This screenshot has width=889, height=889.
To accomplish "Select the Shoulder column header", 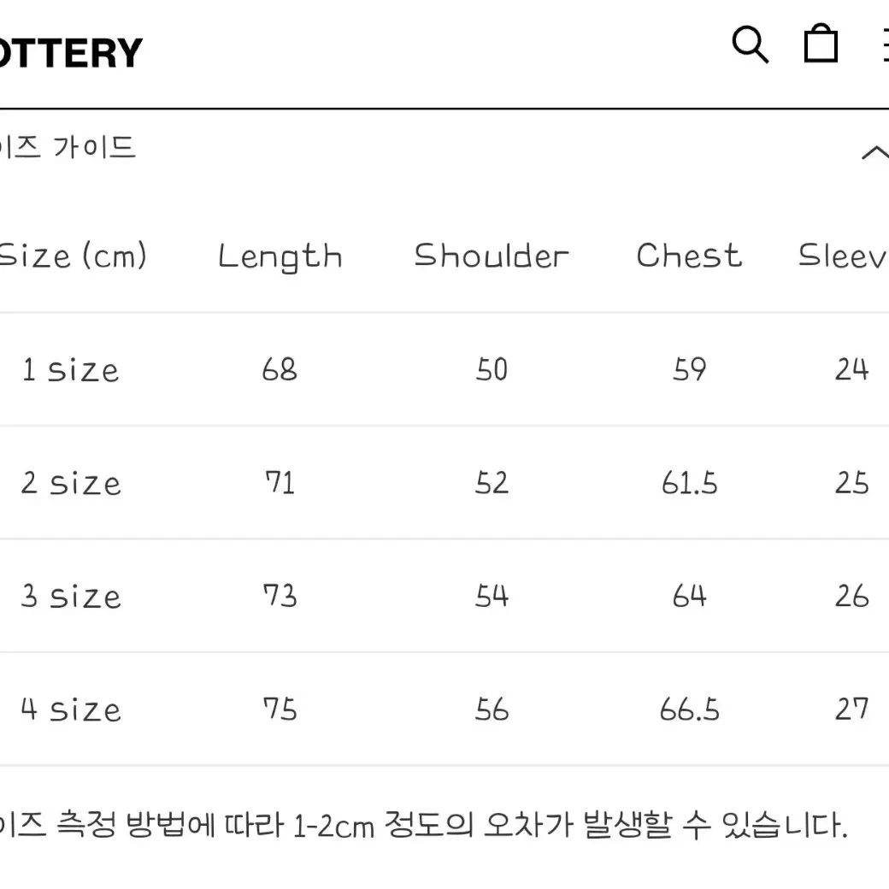I will [492, 256].
